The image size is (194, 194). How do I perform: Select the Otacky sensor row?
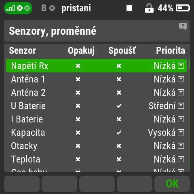96,146
